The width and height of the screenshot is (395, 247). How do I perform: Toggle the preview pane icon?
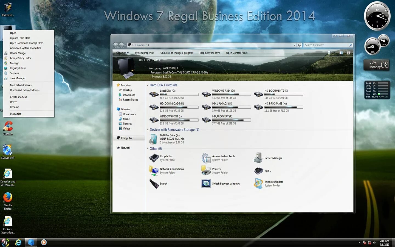click(341, 53)
